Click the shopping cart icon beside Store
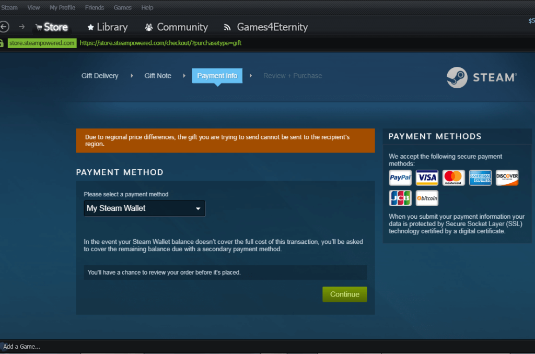This screenshot has height=354, width=535. (x=39, y=27)
